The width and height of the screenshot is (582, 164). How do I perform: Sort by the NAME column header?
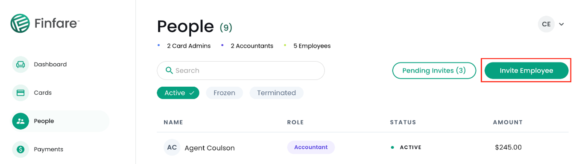173,122
